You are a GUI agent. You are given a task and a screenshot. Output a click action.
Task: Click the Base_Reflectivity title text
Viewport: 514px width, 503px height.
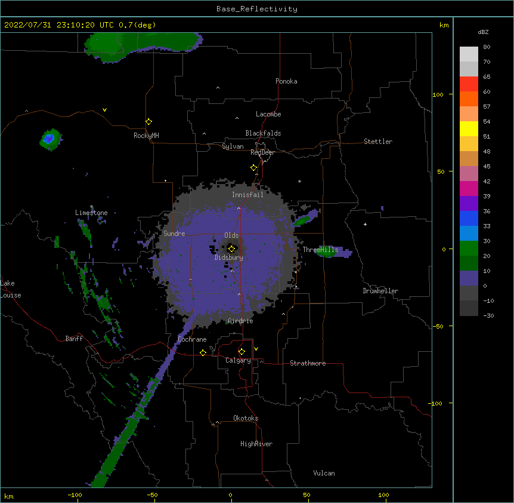pyautogui.click(x=257, y=9)
